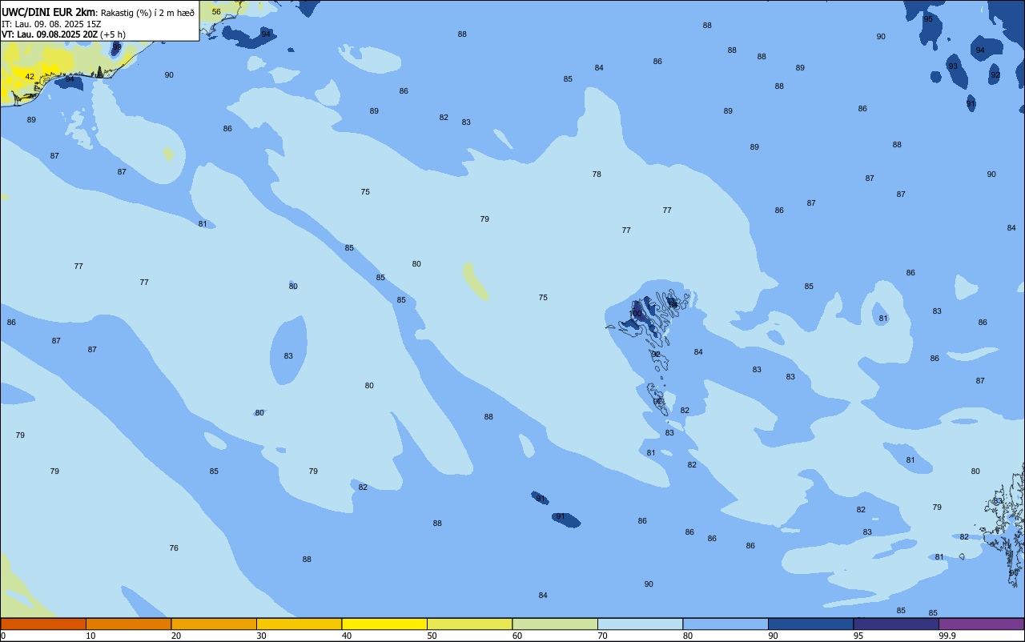Click the legend tick label 70
Viewport: 1025px width, 642px height.
point(602,636)
